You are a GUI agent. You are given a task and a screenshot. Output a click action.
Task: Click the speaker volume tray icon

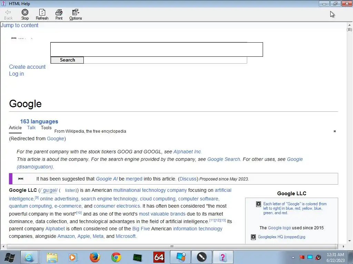point(318,257)
